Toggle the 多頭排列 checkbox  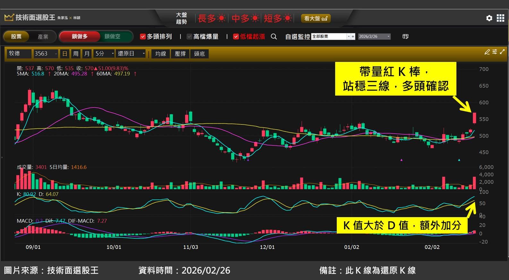point(143,37)
